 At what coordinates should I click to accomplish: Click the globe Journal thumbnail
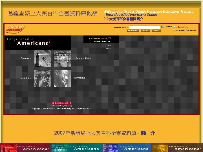point(43,79)
